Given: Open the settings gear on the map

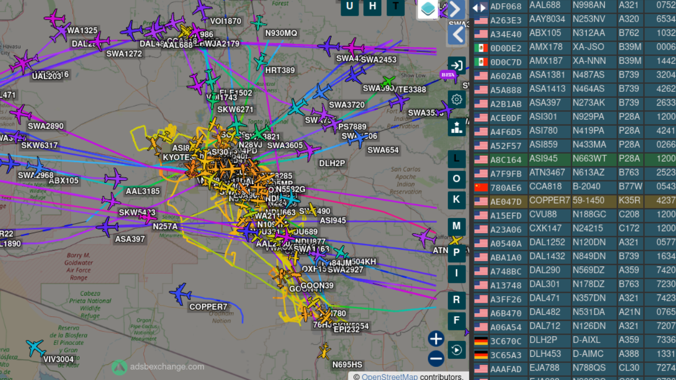Looking at the screenshot, I should tap(457, 99).
